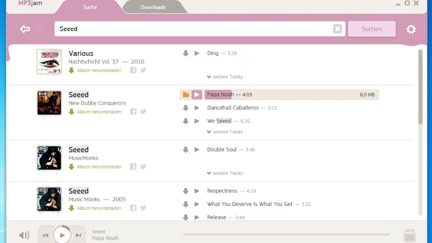The image size is (432, 243).
Task: Select the track title Papa Noah
Action: point(221,95)
